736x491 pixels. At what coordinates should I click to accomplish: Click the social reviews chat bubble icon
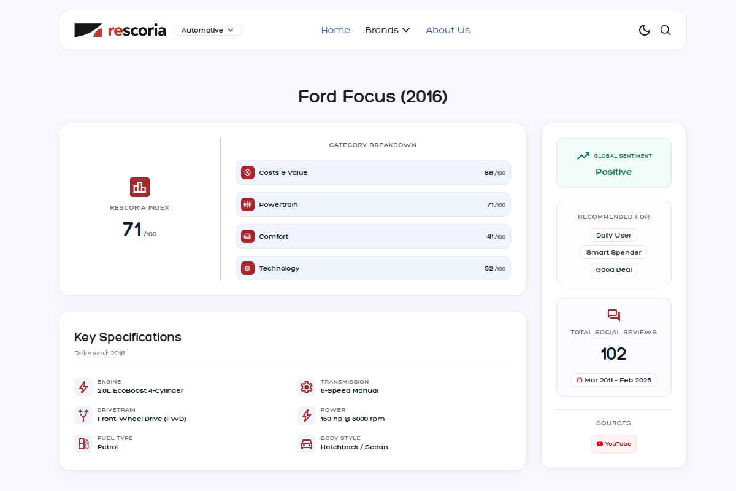[x=614, y=315]
